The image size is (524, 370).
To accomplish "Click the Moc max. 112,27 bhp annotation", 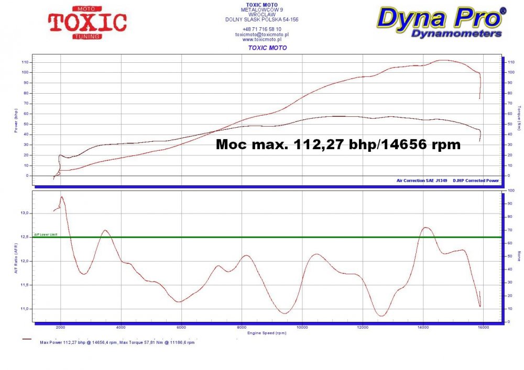I will tap(338, 145).
